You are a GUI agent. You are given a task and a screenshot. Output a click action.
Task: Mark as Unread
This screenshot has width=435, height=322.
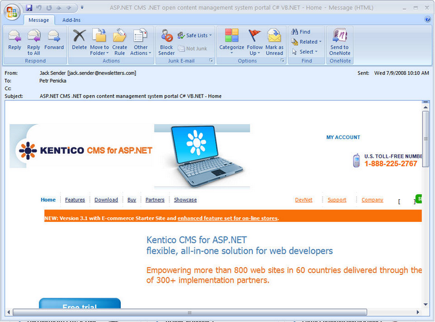(x=274, y=42)
